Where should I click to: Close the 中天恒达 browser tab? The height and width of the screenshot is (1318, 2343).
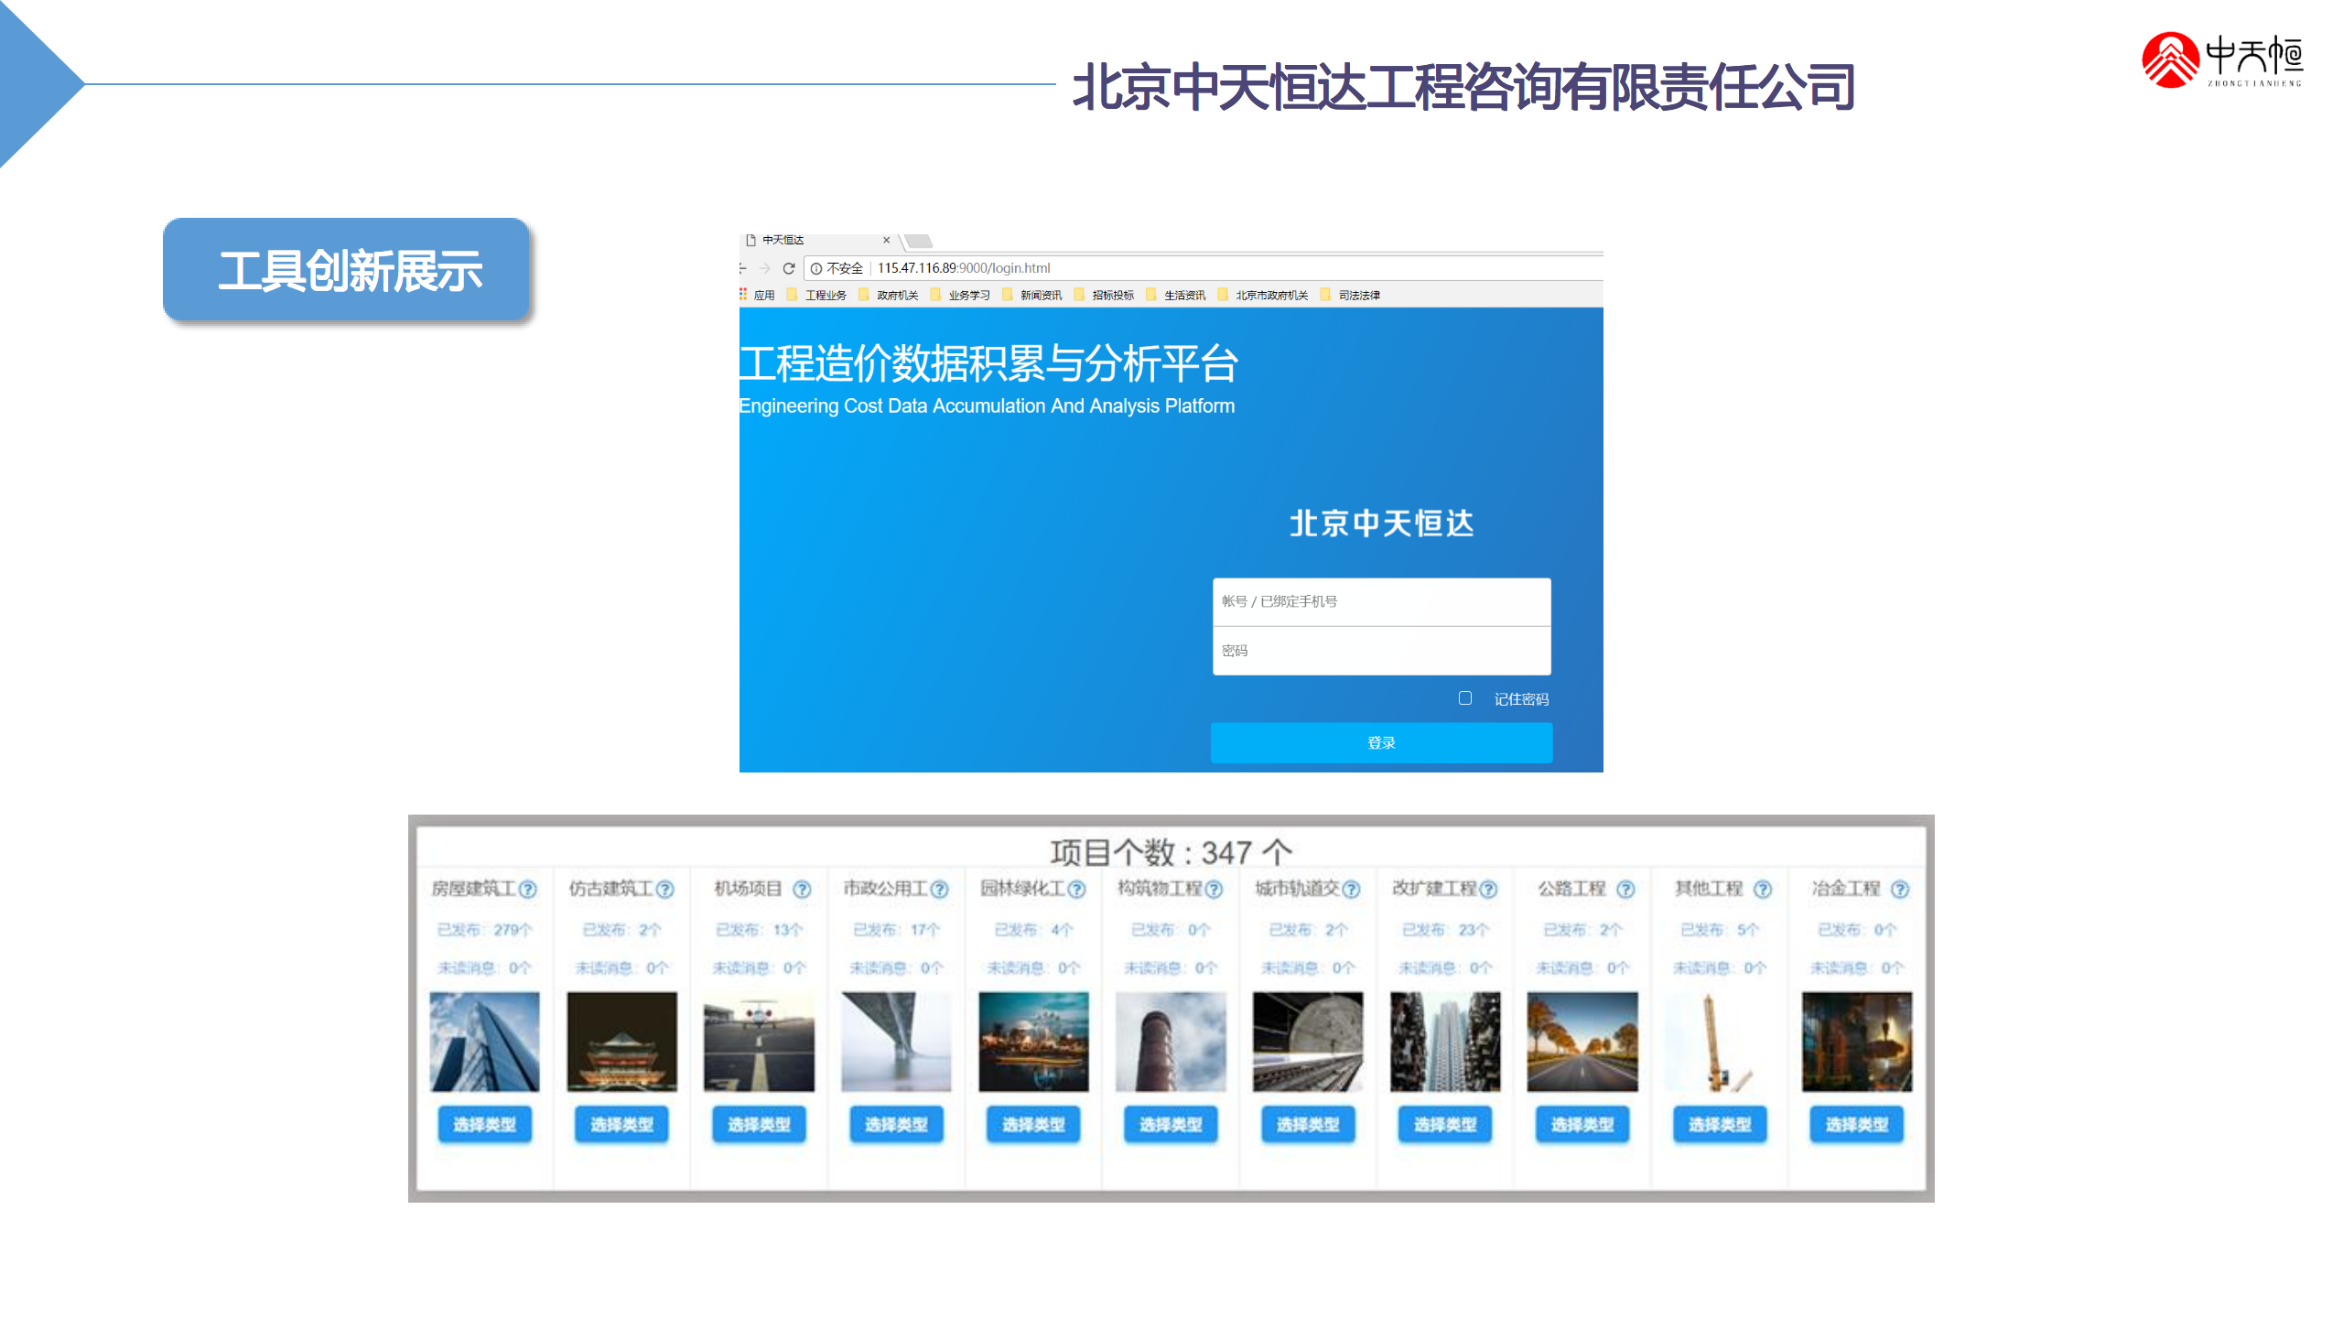pos(886,240)
